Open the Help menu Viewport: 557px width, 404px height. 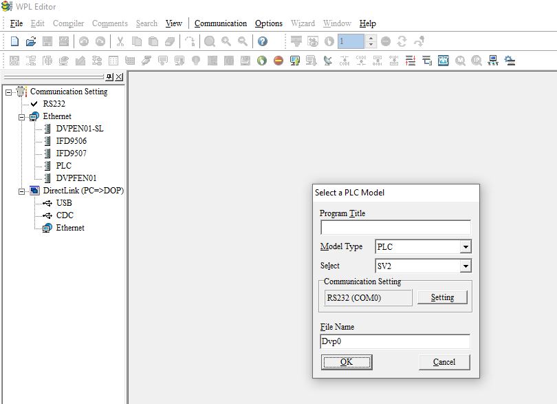[x=368, y=23]
